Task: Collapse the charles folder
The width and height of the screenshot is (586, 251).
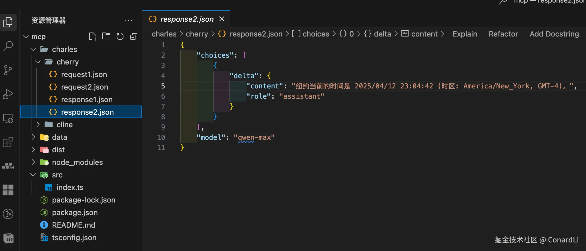Action: [33, 49]
